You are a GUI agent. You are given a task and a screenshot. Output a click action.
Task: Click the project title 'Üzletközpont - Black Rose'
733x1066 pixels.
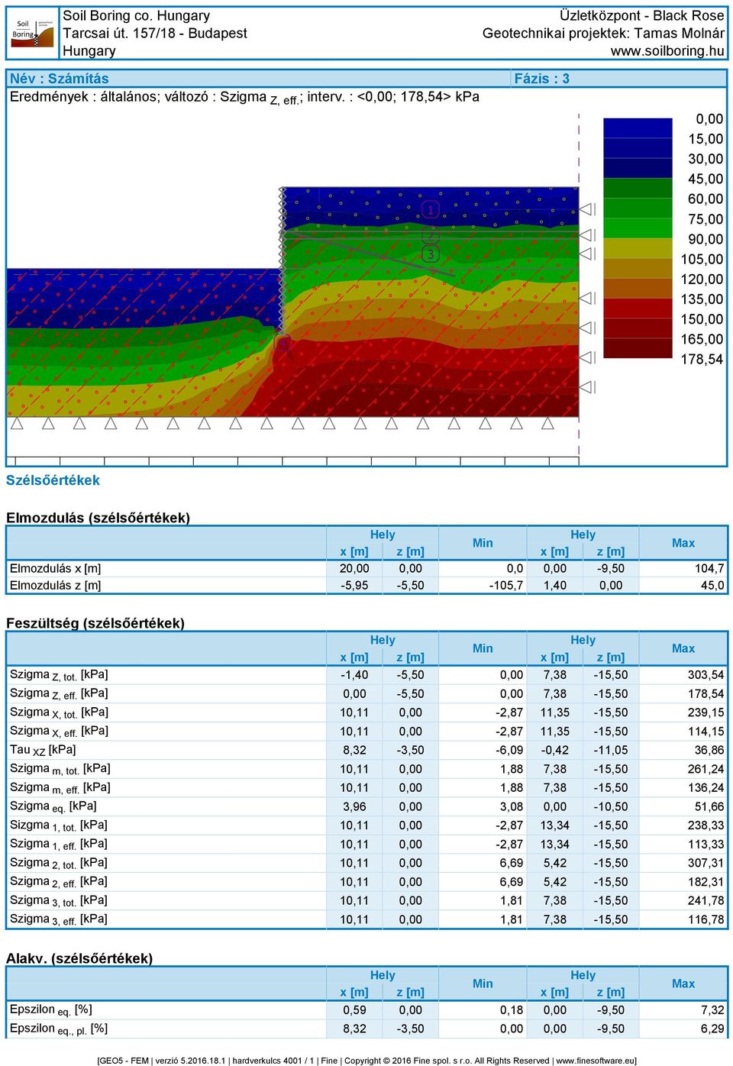tap(641, 15)
